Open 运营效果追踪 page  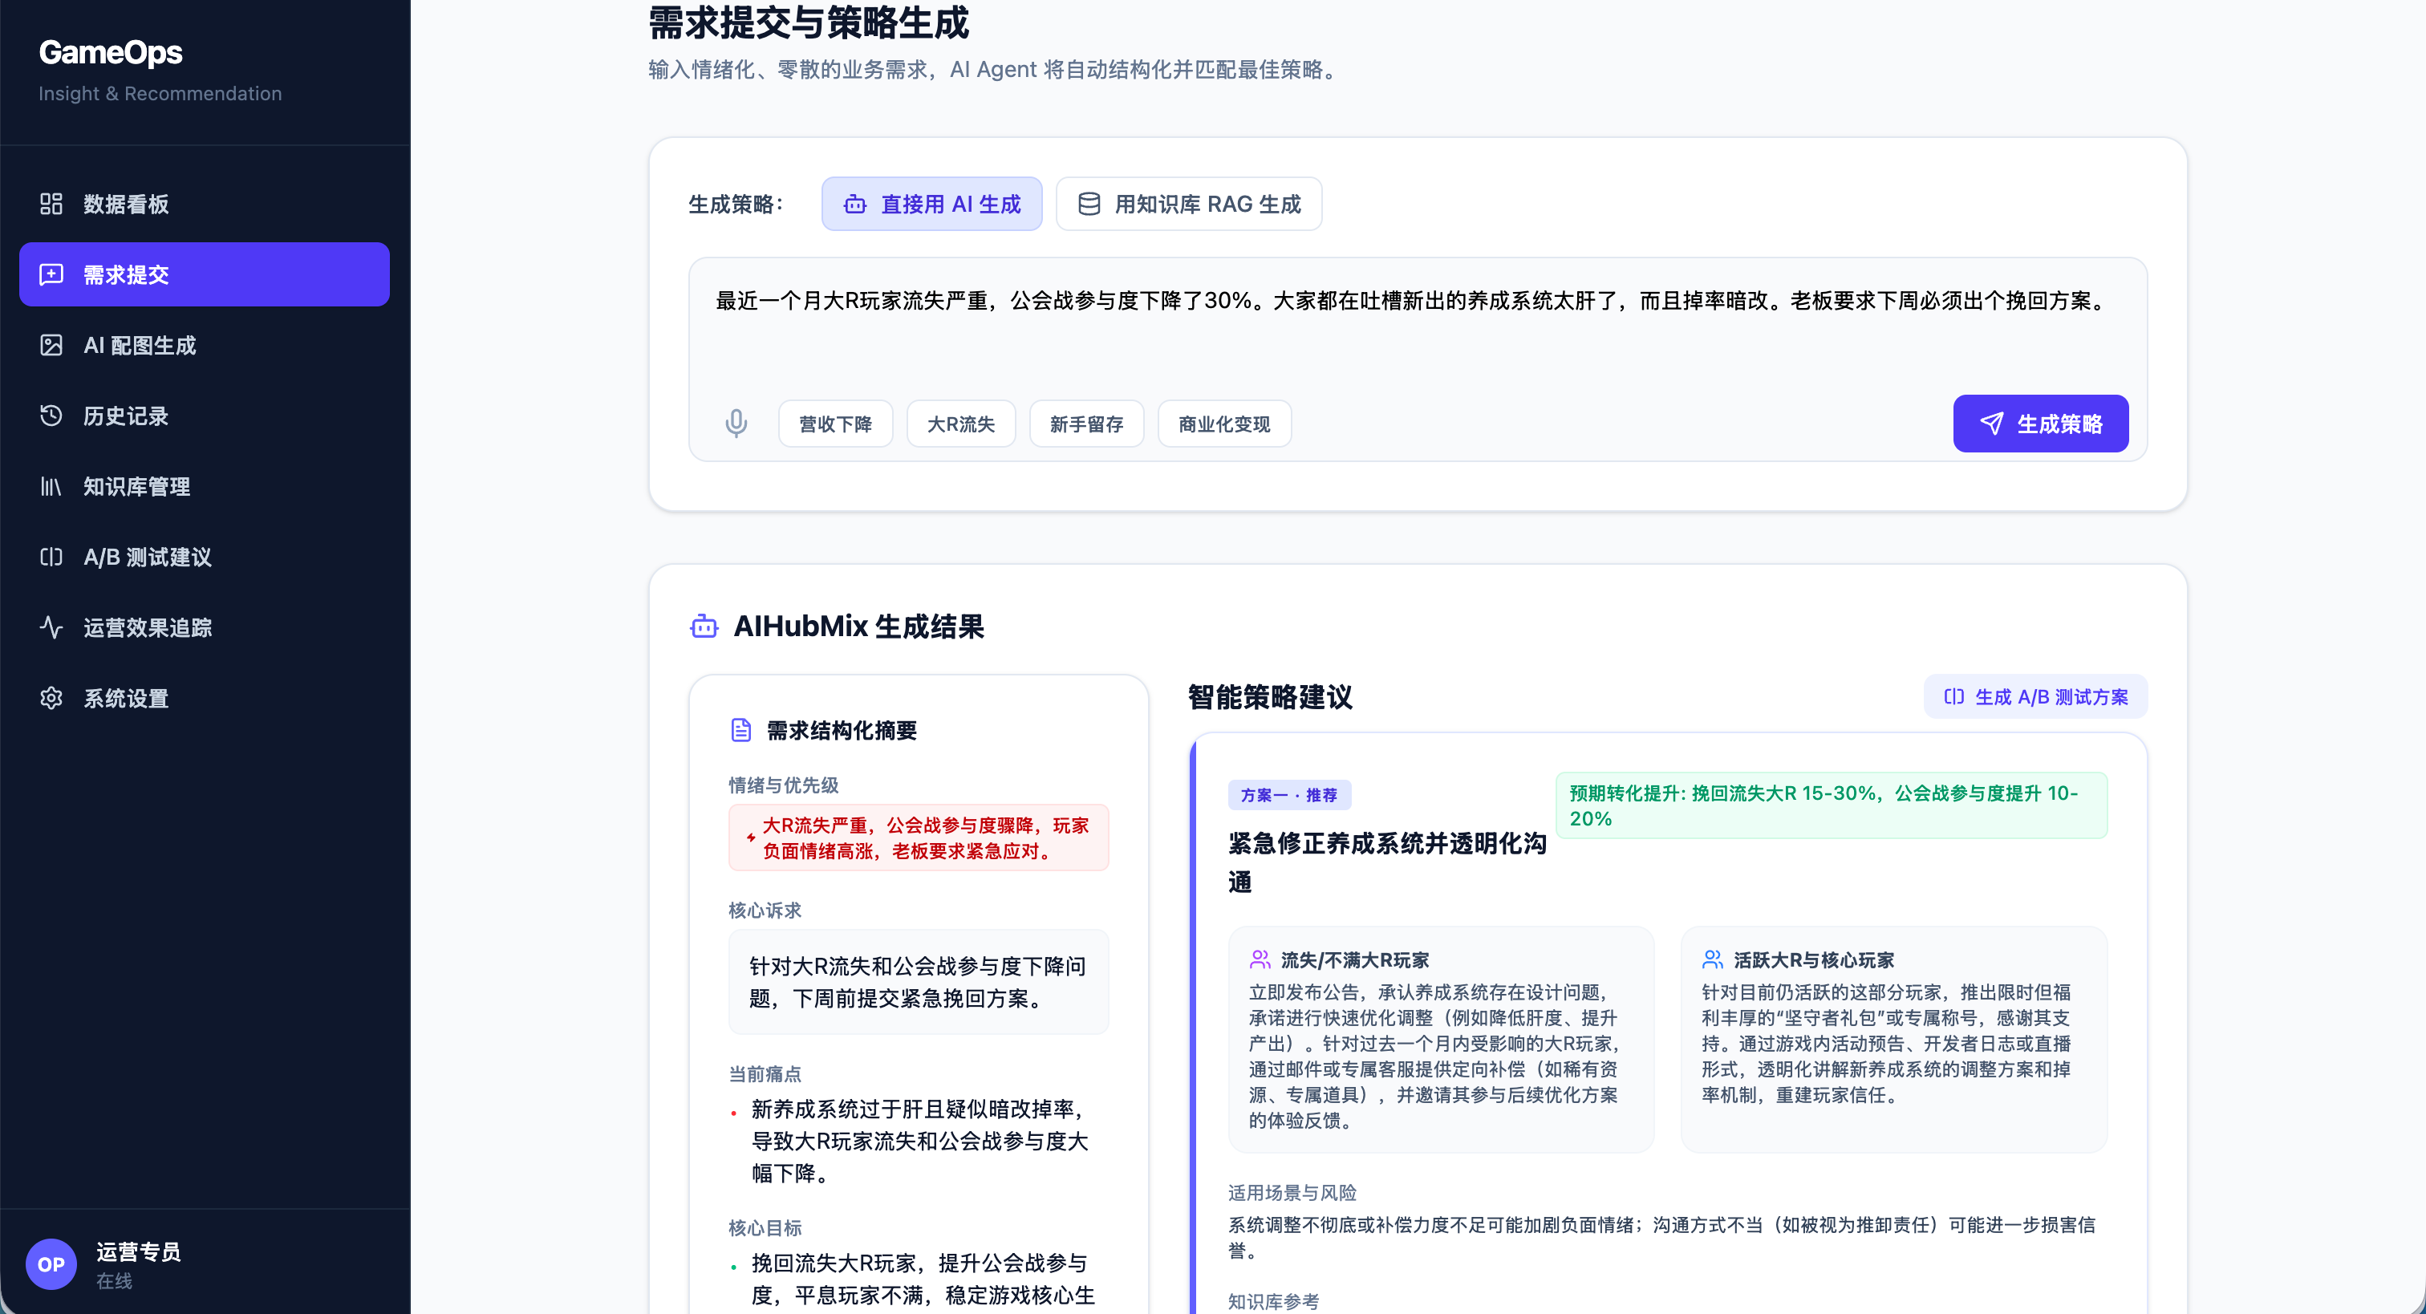tap(205, 627)
